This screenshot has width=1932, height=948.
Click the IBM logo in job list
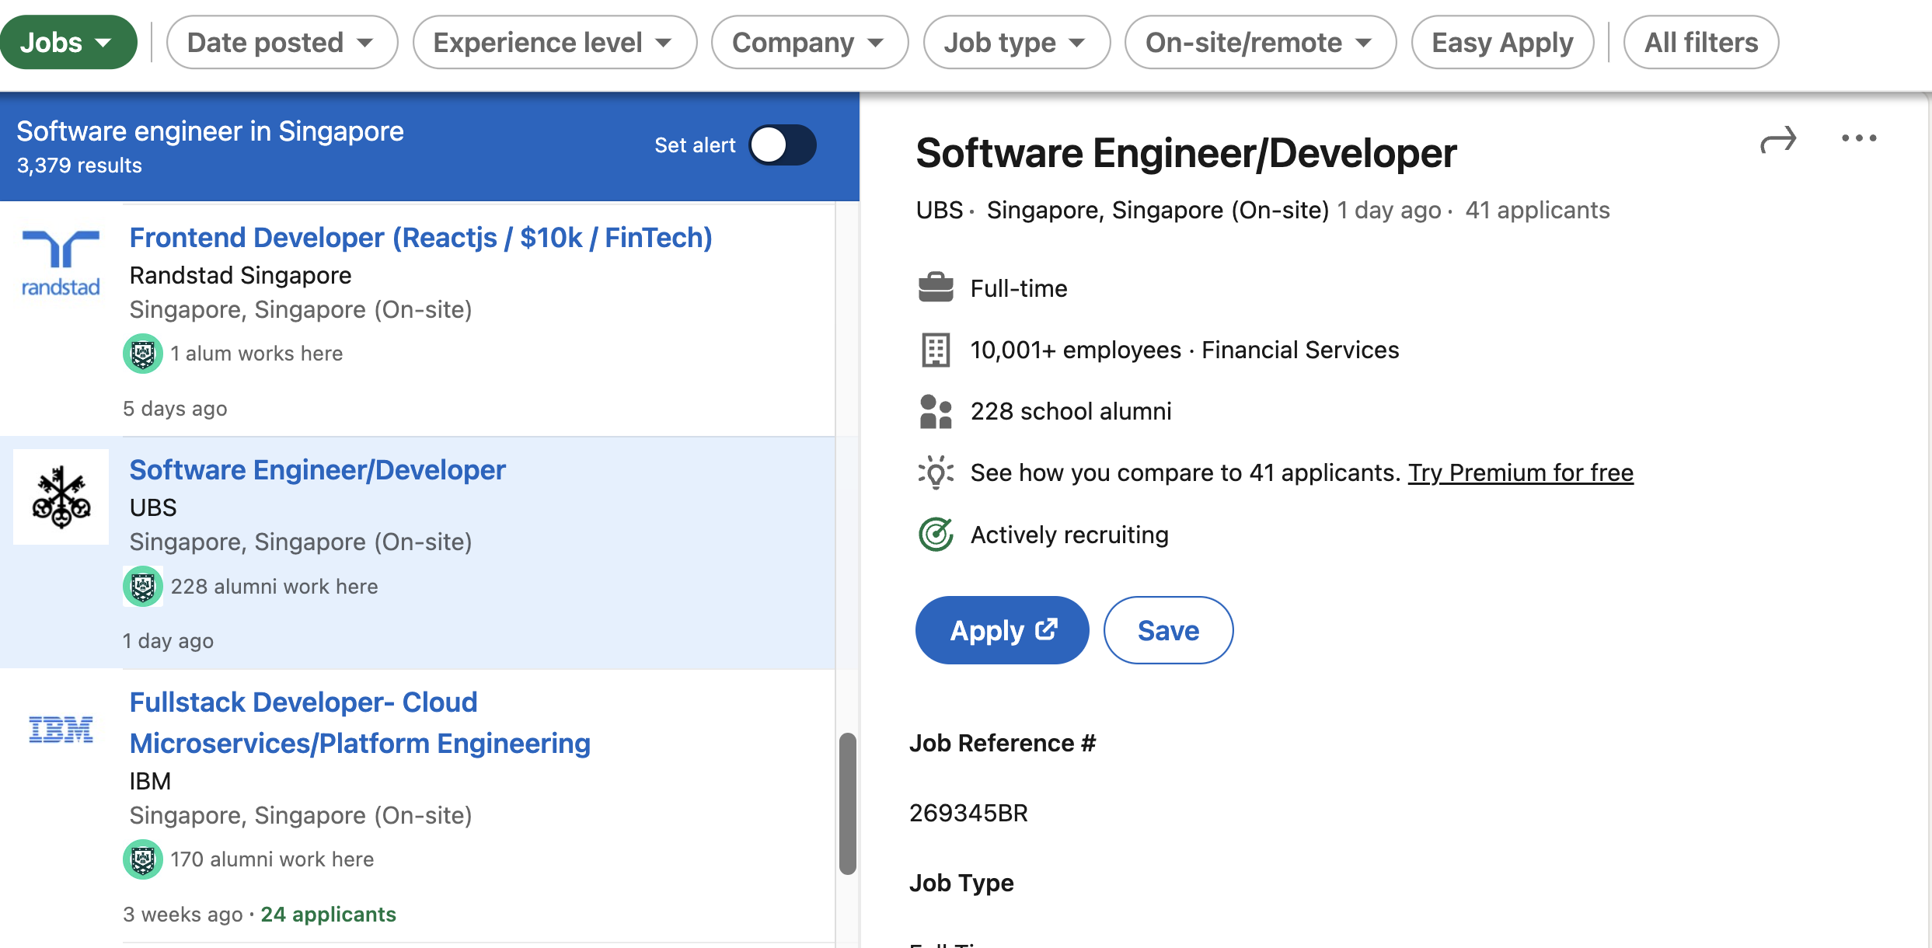61,730
